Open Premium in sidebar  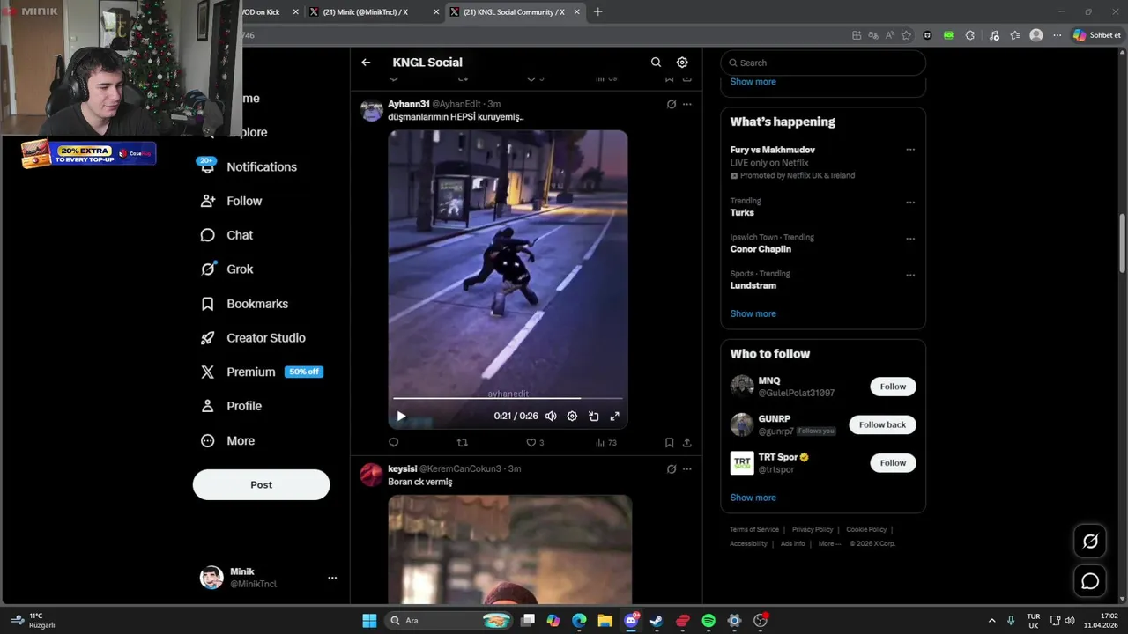tap(262, 372)
